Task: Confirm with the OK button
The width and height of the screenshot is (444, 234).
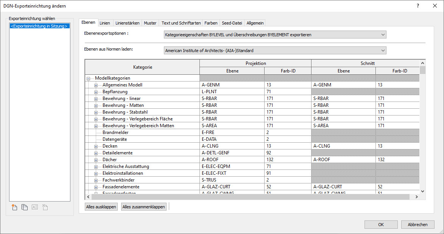Action: click(381, 225)
